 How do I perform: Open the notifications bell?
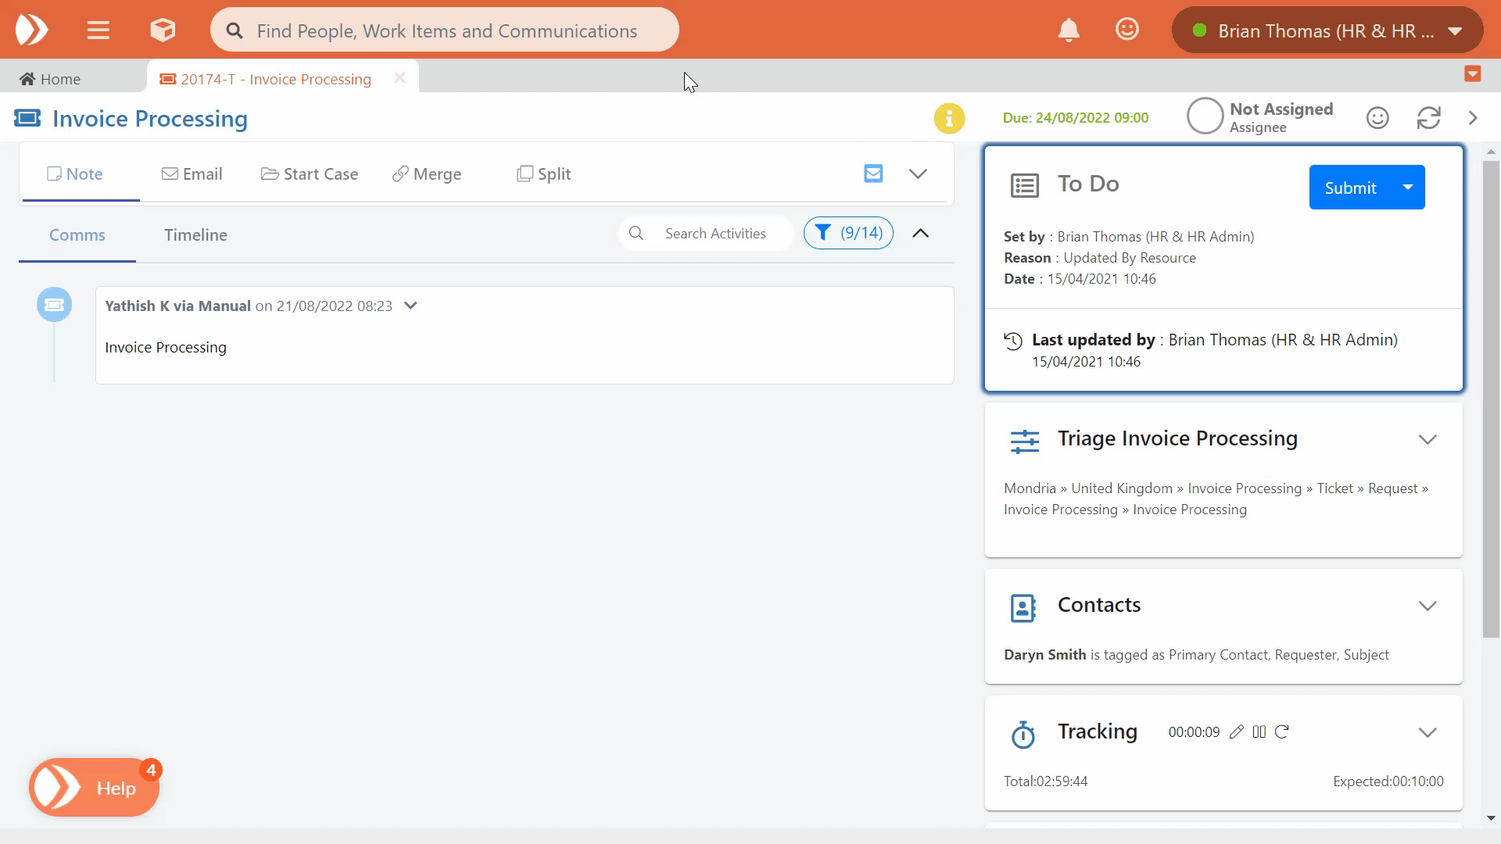tap(1068, 30)
